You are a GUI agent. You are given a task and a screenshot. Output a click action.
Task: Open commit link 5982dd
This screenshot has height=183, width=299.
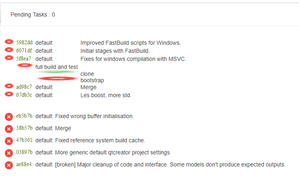coord(24,42)
